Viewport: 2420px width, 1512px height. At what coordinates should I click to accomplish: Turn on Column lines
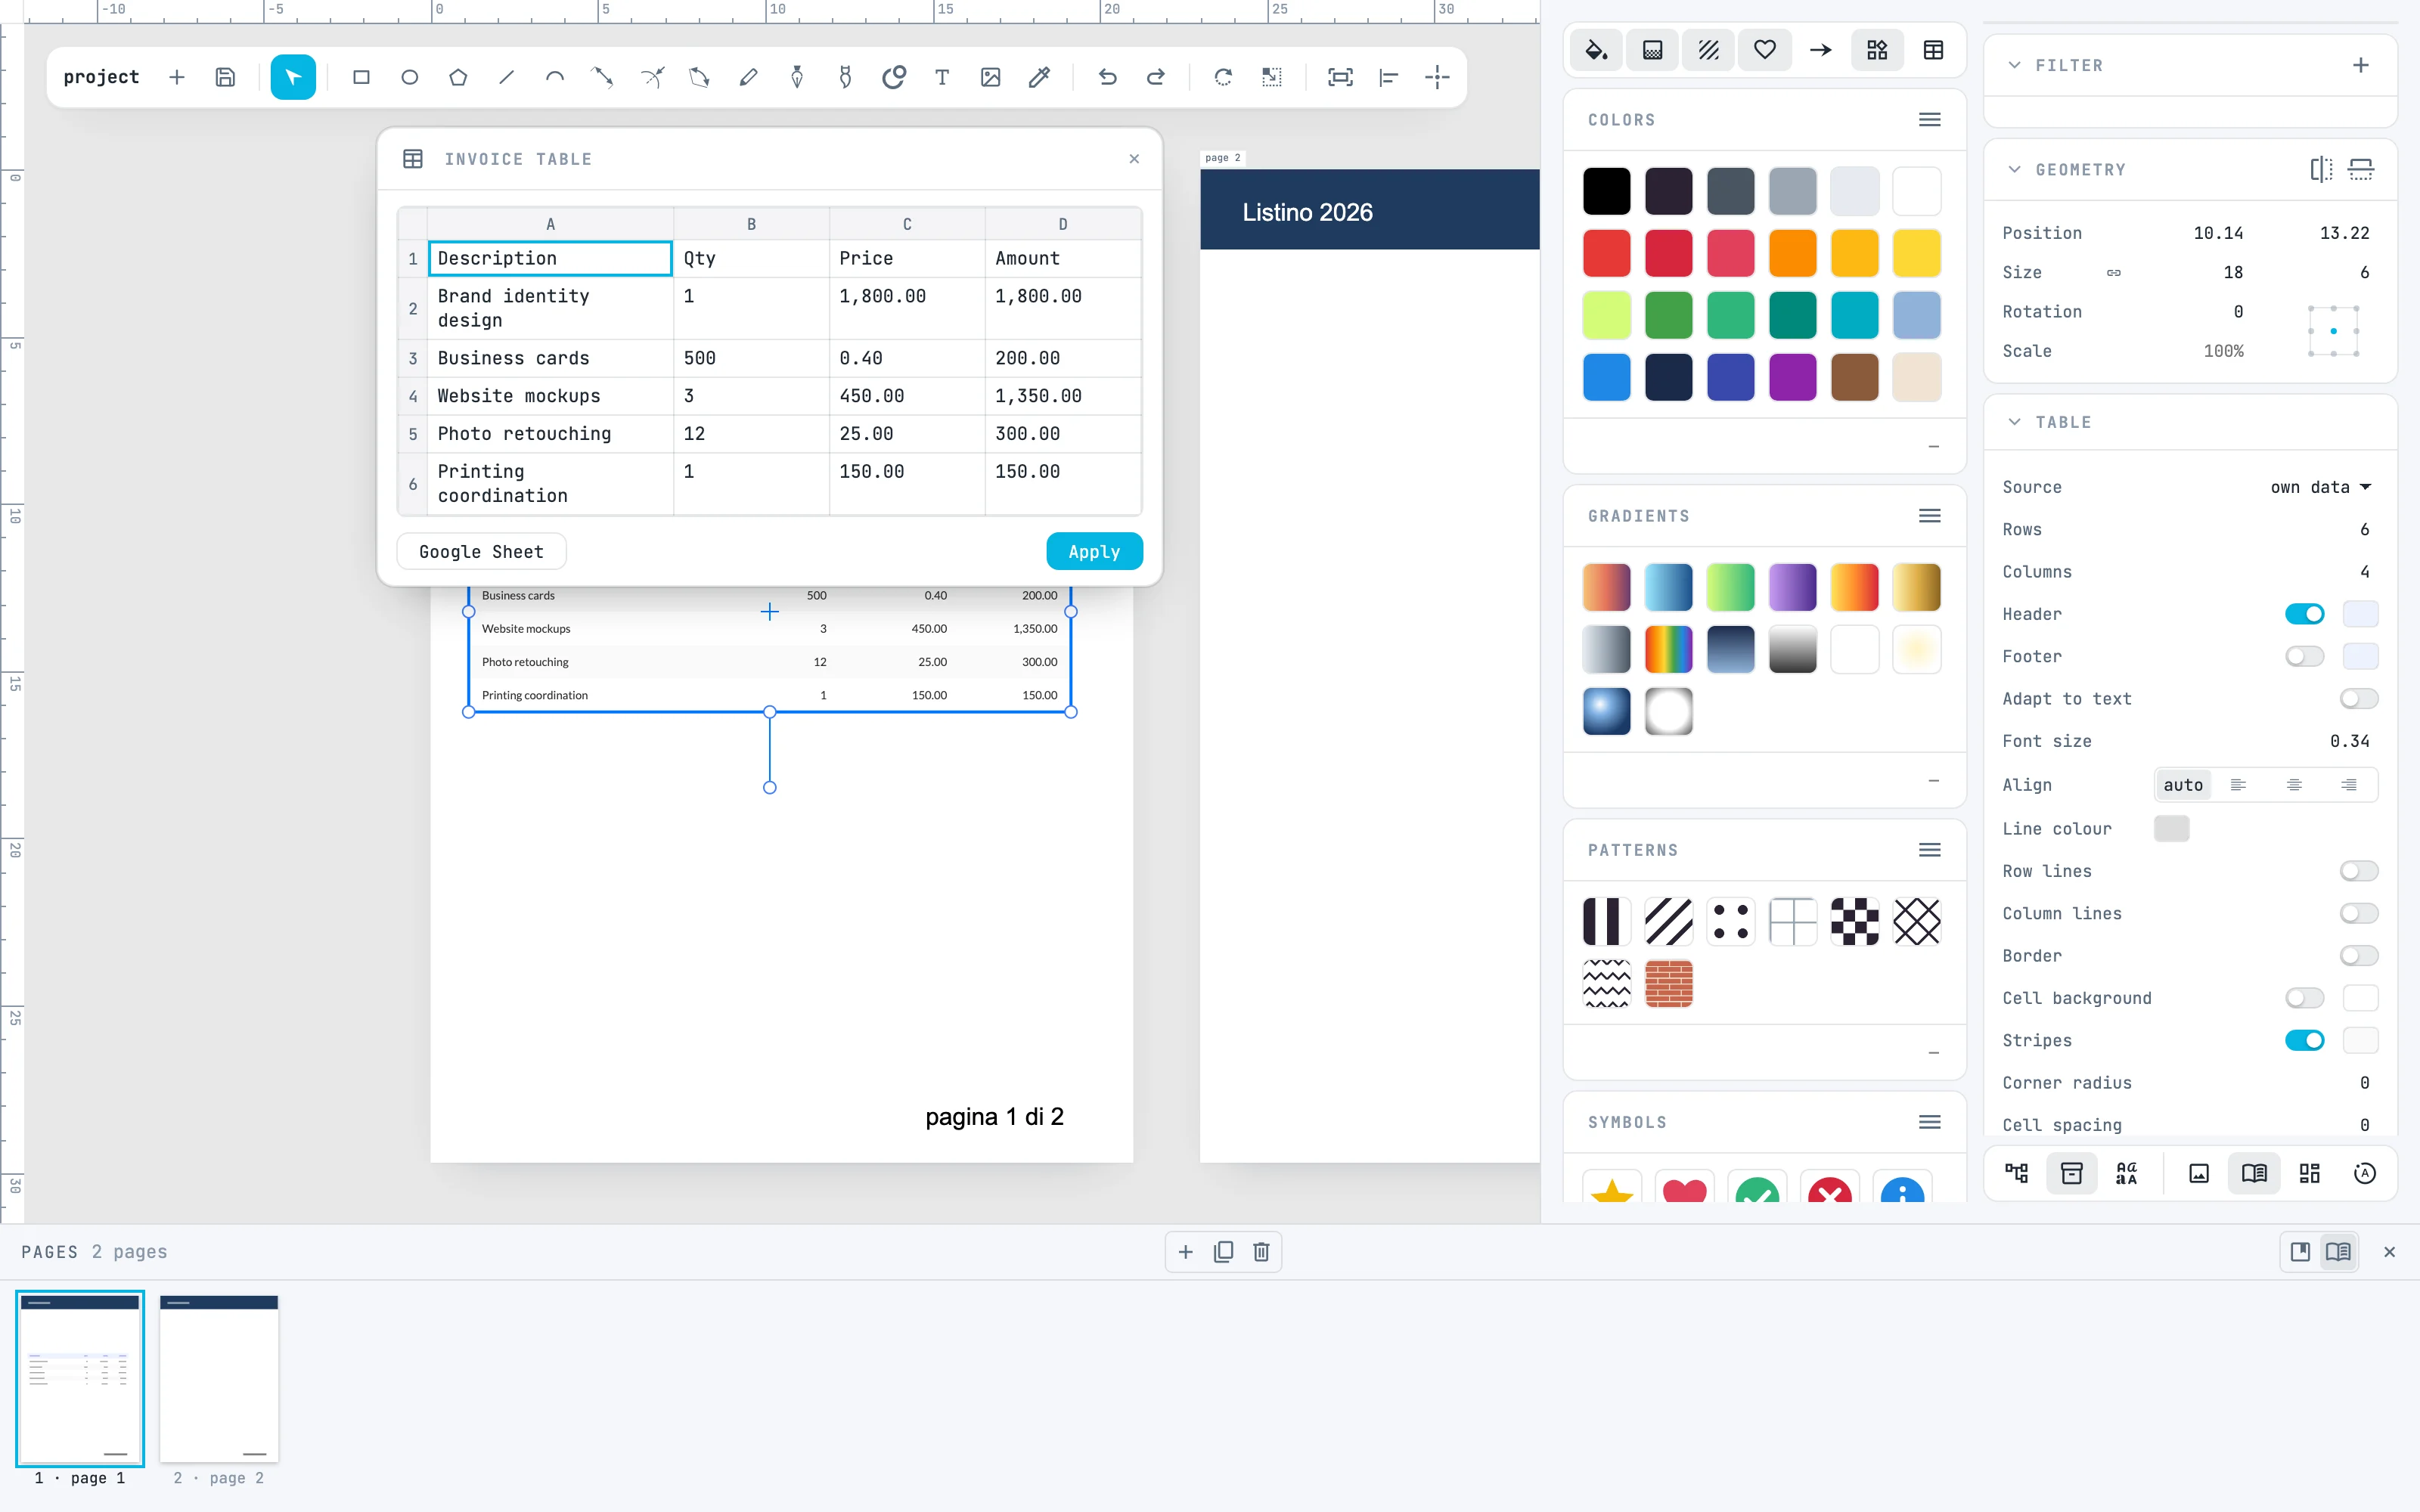[2358, 913]
